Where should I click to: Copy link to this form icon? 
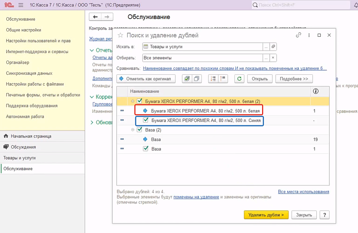click(x=299, y=35)
